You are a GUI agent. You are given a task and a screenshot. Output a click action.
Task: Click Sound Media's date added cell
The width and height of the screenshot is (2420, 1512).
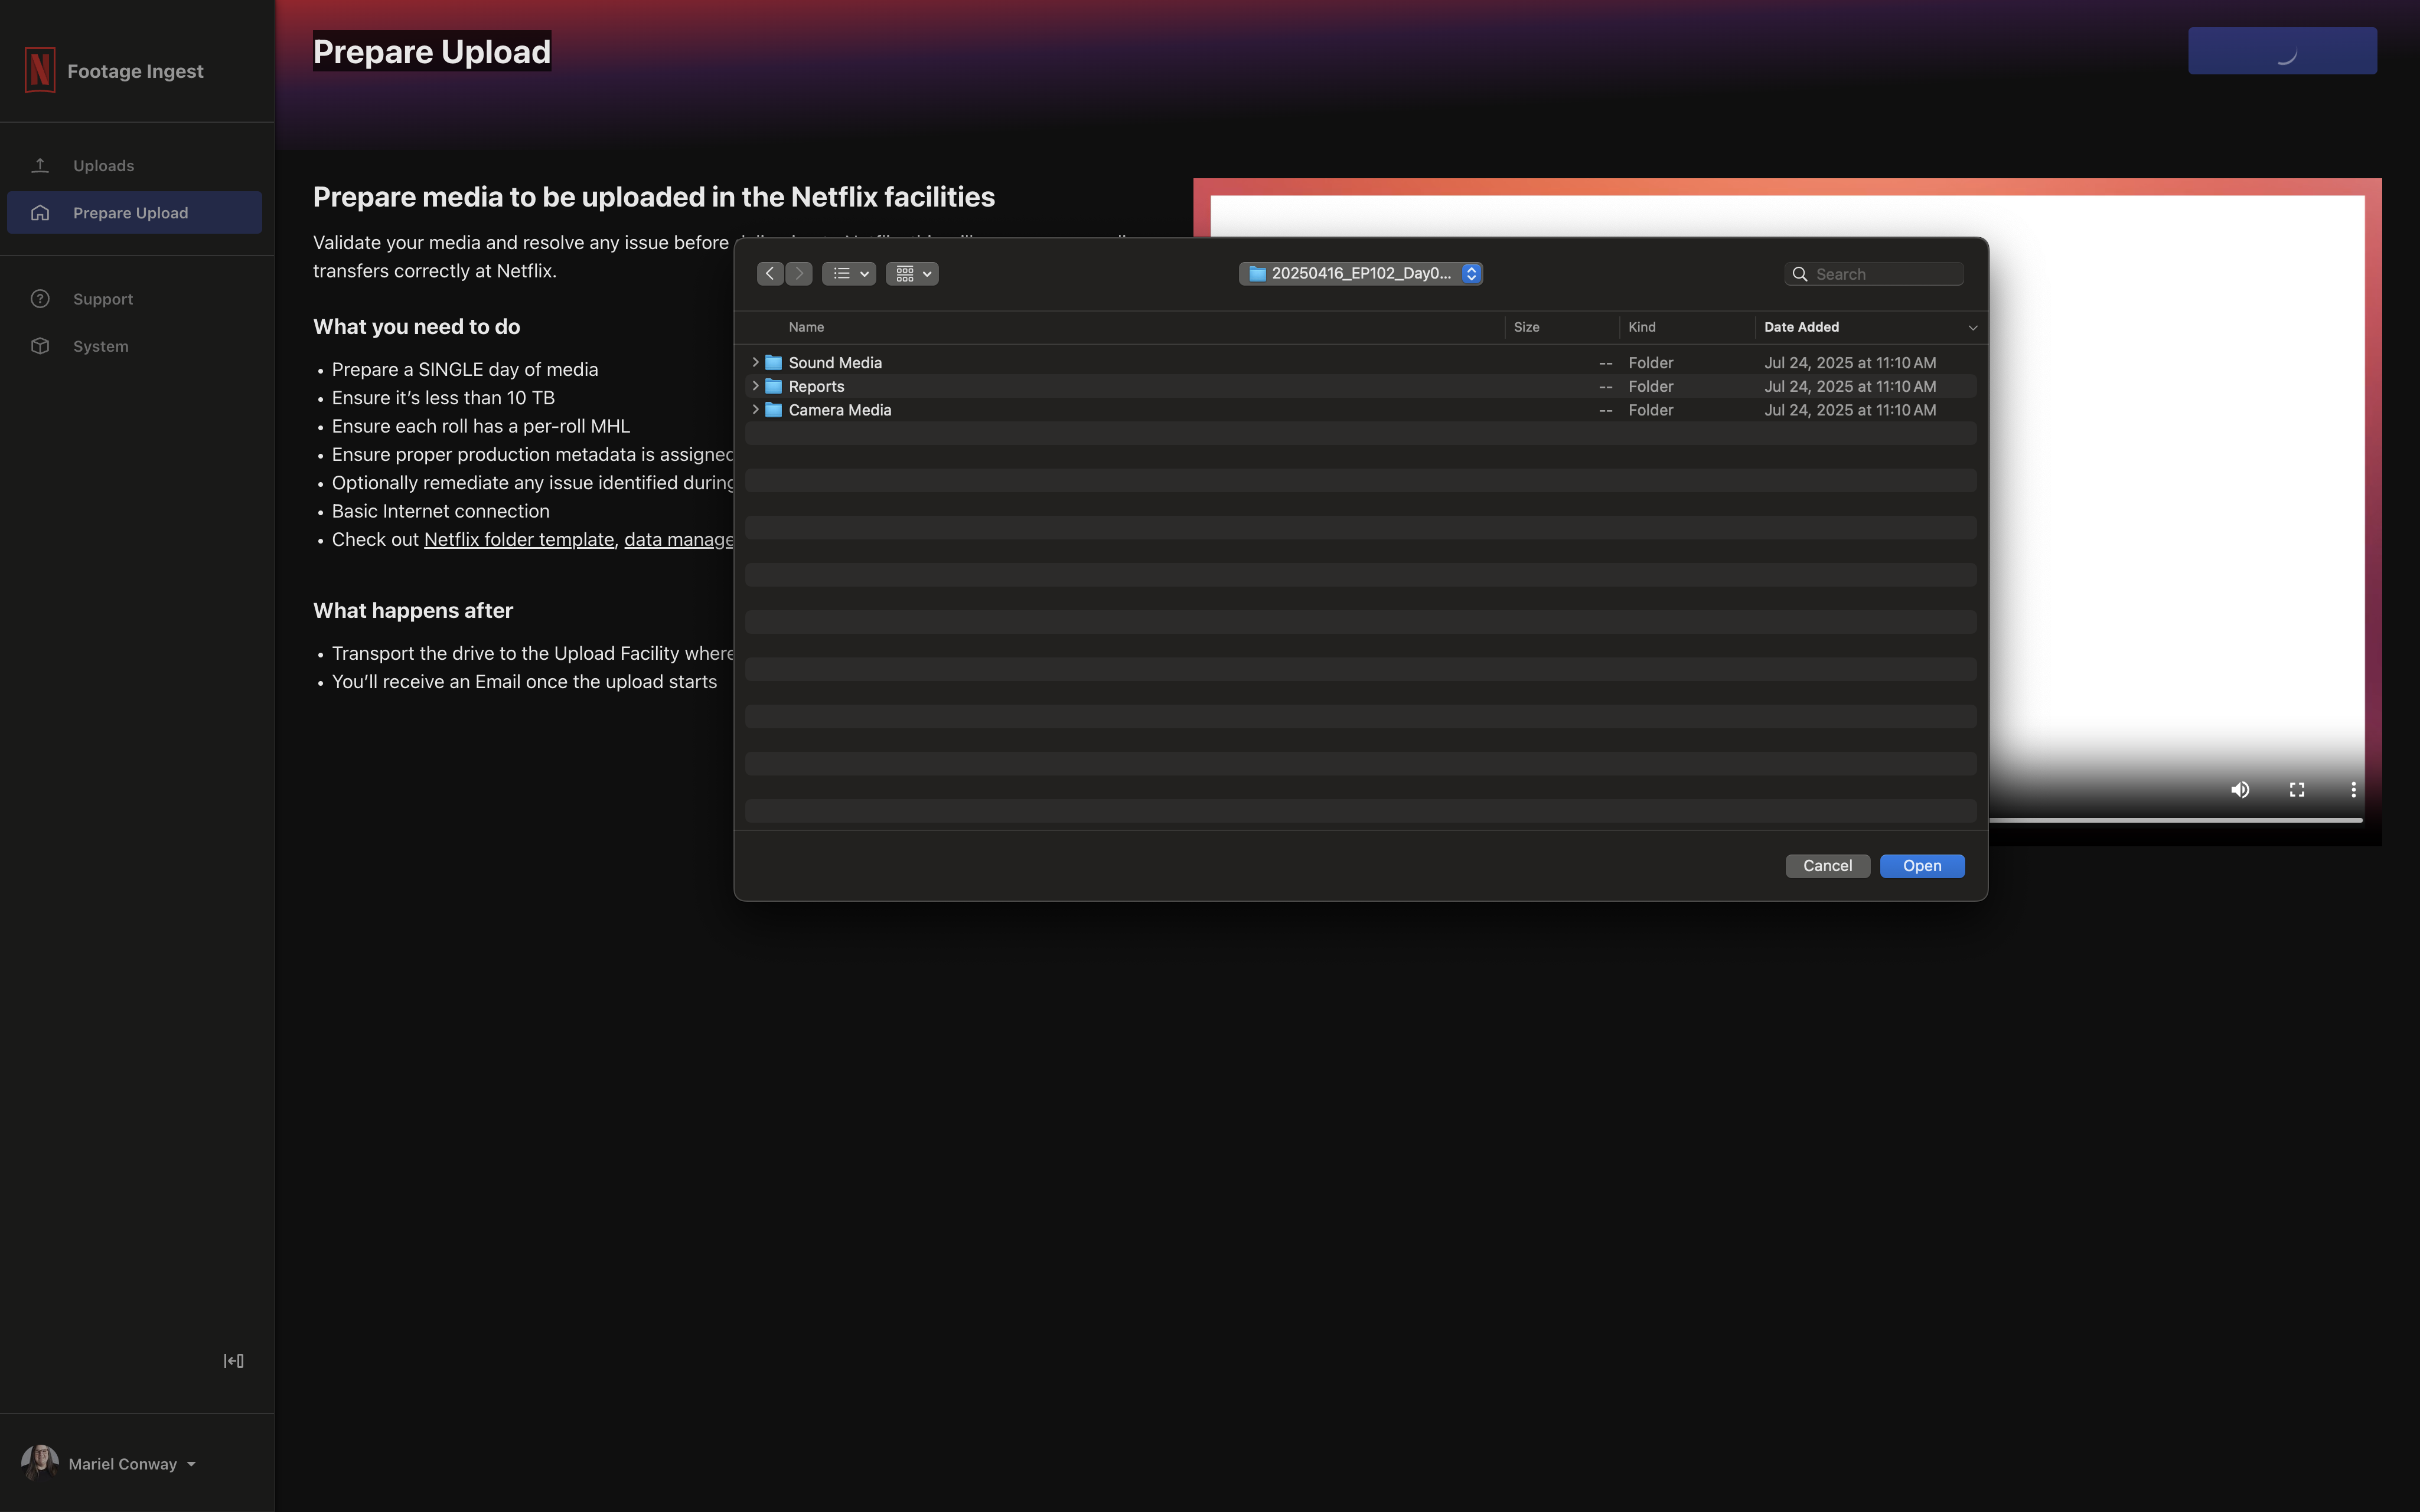pos(1849,362)
